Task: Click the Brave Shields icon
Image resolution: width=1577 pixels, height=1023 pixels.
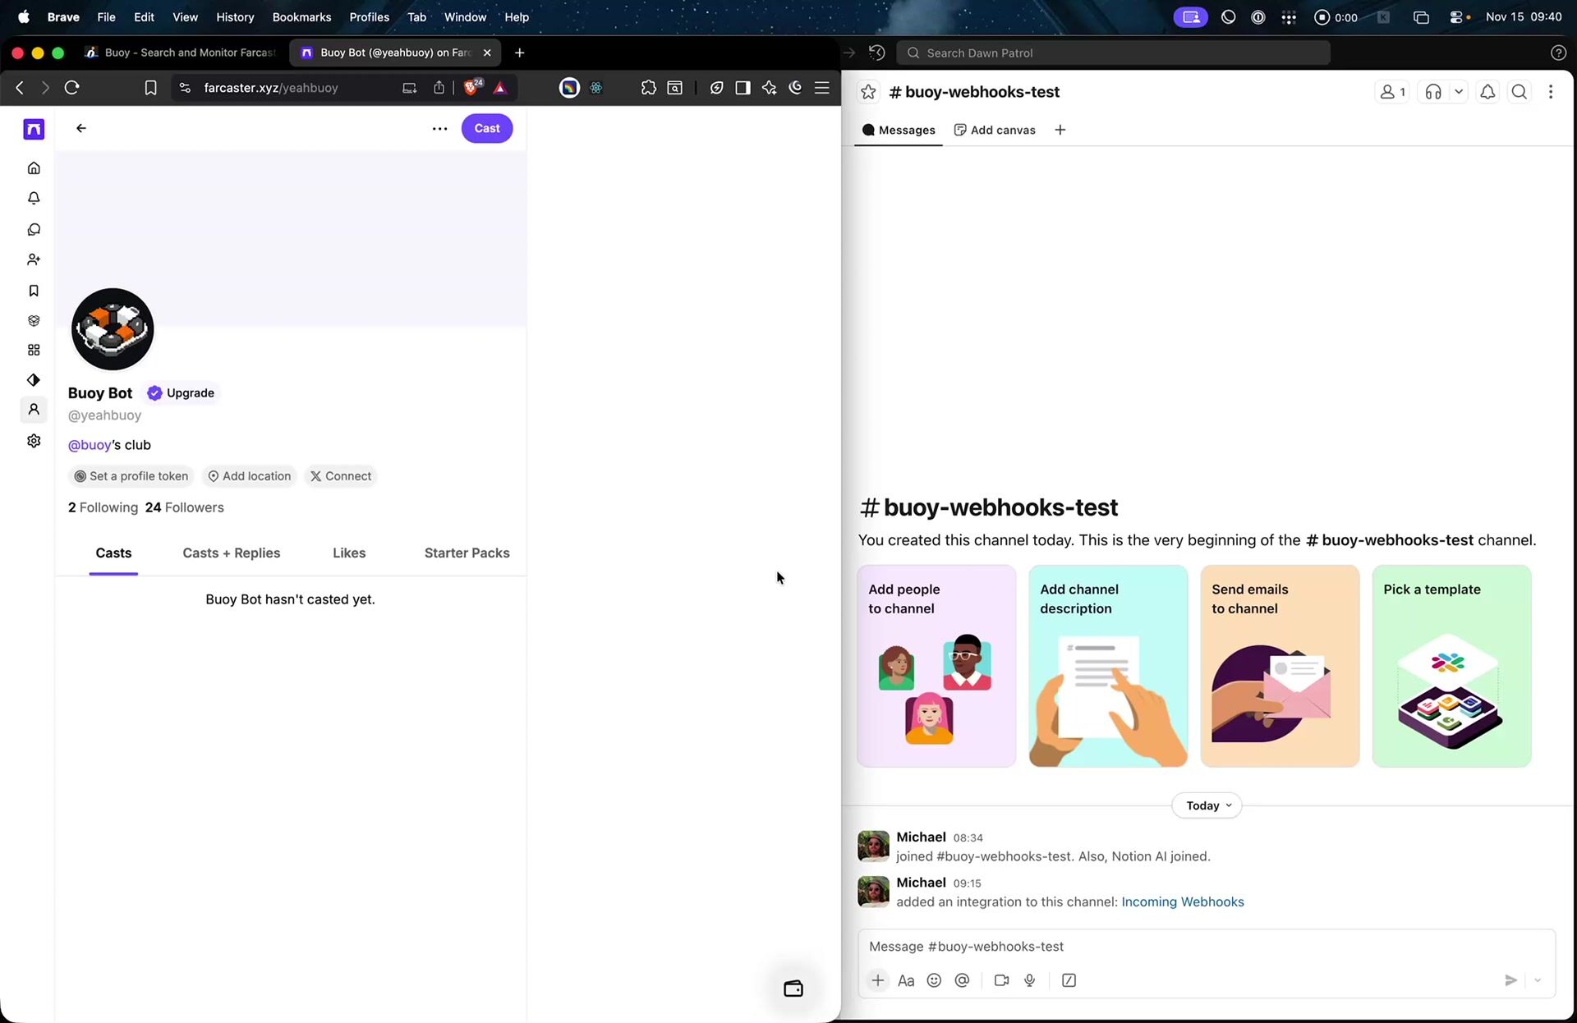Action: 471,88
